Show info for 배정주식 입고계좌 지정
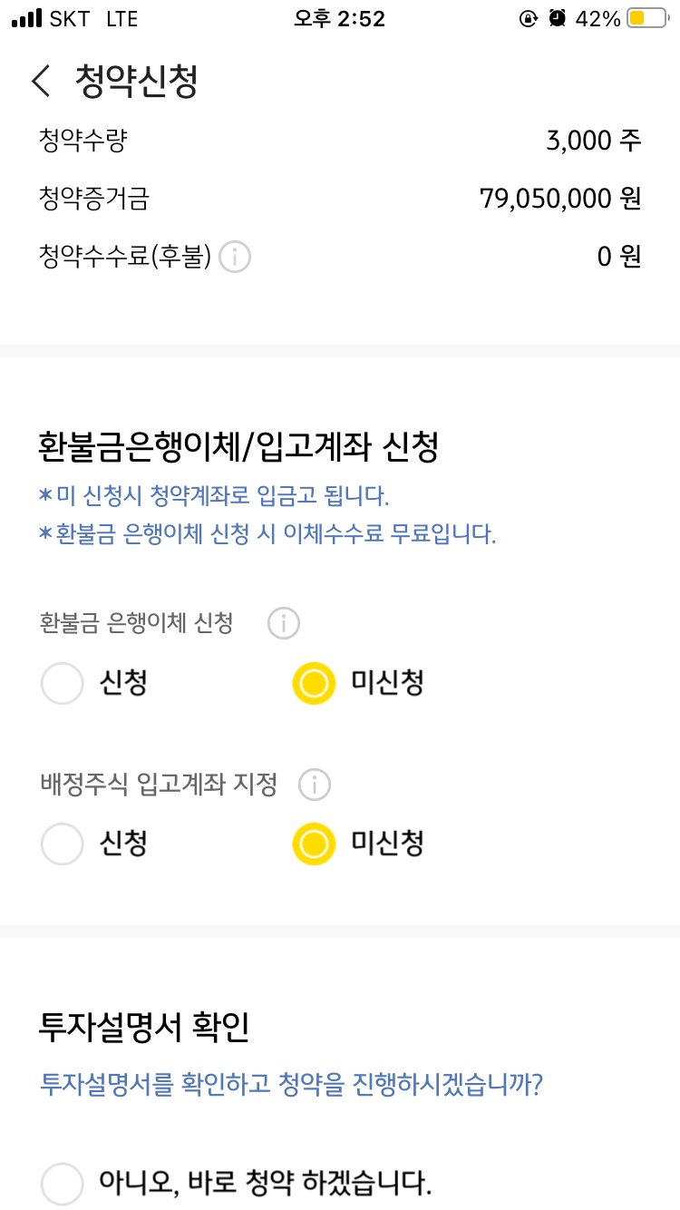 tap(315, 785)
